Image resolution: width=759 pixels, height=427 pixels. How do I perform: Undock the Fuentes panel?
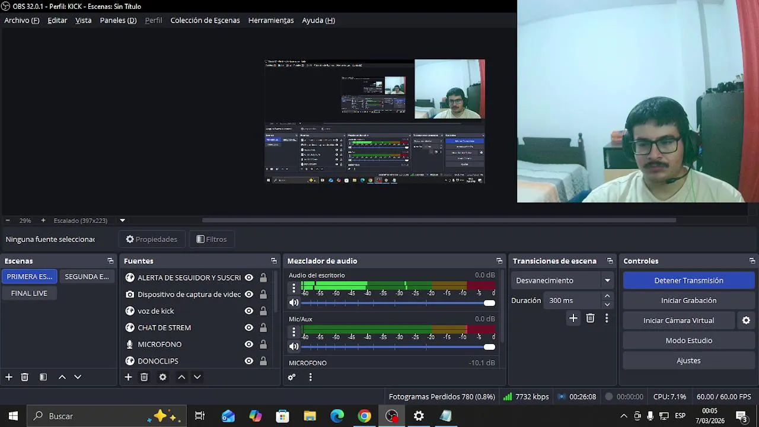coord(274,261)
